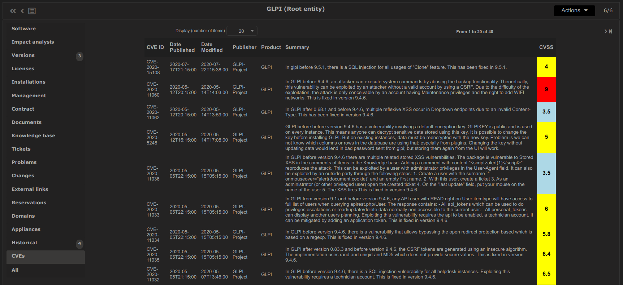Click the 6/6 record counter
This screenshot has width=623, height=285.
608,10
